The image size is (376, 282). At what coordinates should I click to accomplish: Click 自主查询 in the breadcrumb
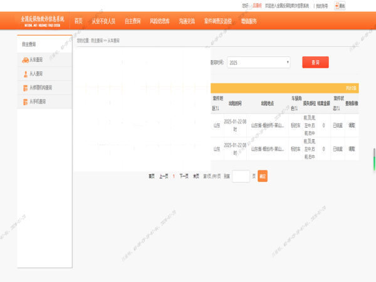(97, 41)
